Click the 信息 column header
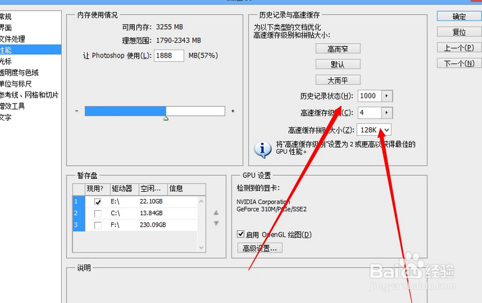The height and width of the screenshot is (303, 482). (x=187, y=189)
